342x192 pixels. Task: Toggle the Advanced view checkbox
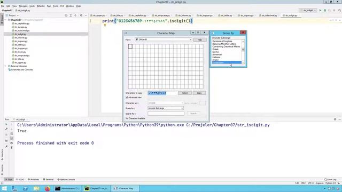[x=127, y=98]
